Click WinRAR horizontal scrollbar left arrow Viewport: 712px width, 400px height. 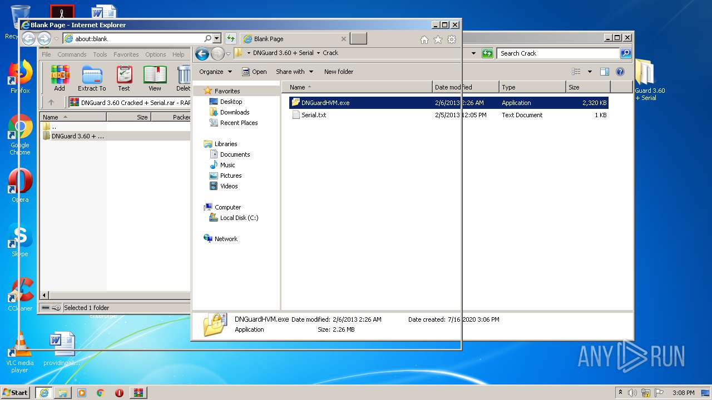44,296
